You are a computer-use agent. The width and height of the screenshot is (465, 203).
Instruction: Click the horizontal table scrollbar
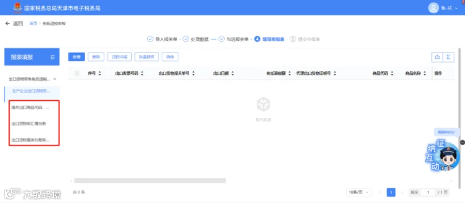pyautogui.click(x=150, y=180)
